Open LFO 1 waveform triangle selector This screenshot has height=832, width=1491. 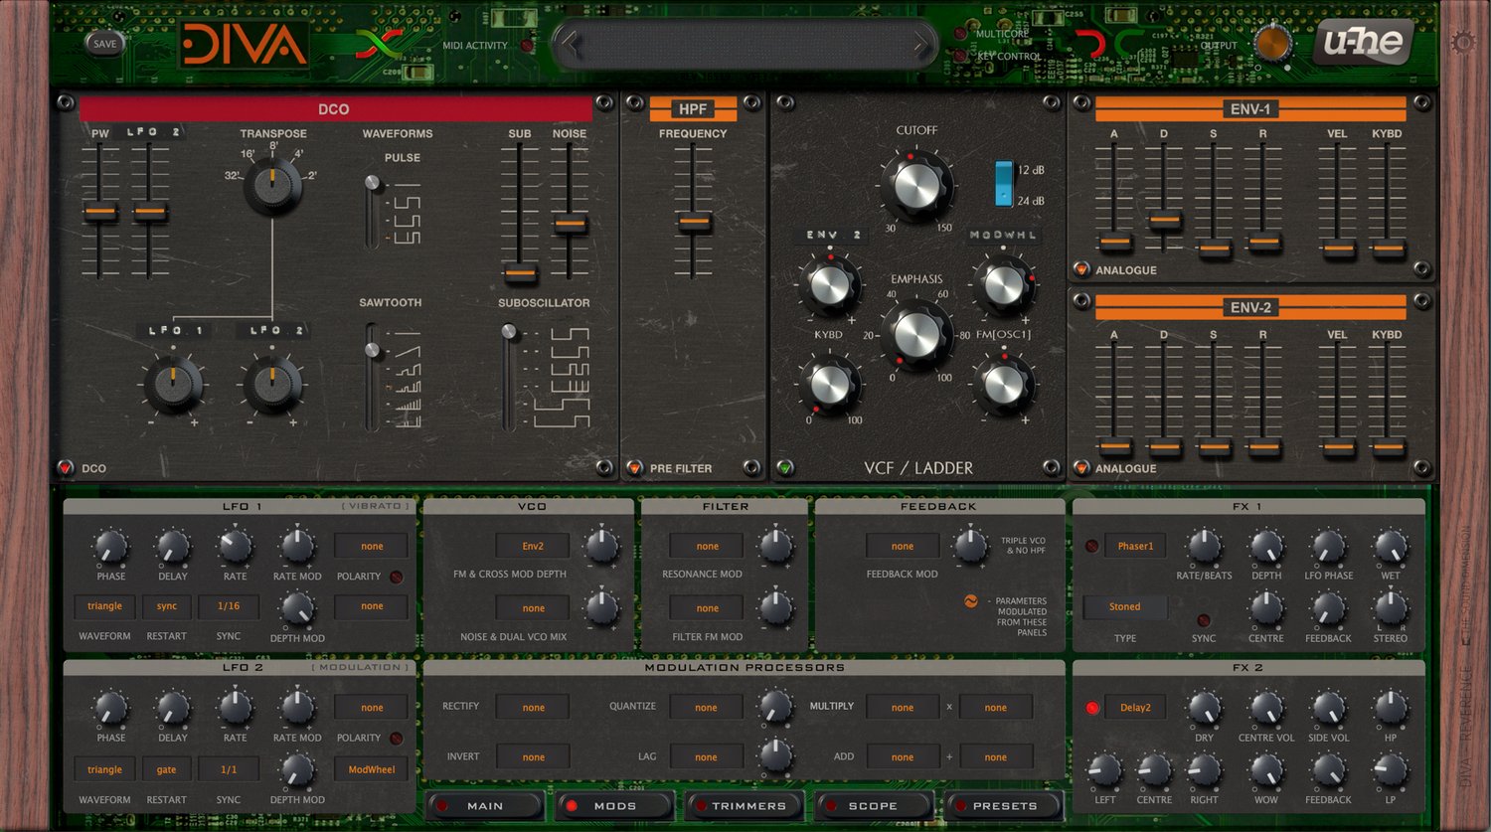tap(104, 606)
